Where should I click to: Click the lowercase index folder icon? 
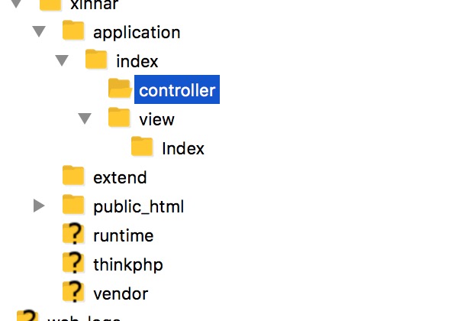pos(96,60)
